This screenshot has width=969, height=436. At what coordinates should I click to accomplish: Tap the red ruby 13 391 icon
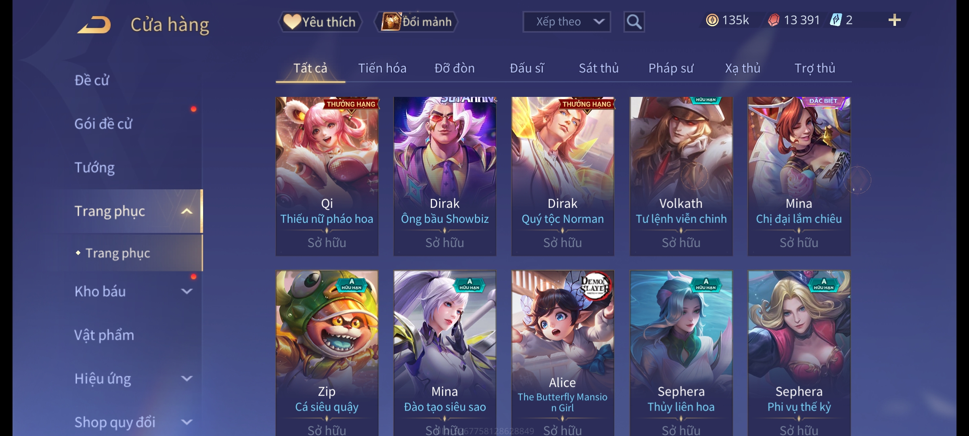(773, 20)
